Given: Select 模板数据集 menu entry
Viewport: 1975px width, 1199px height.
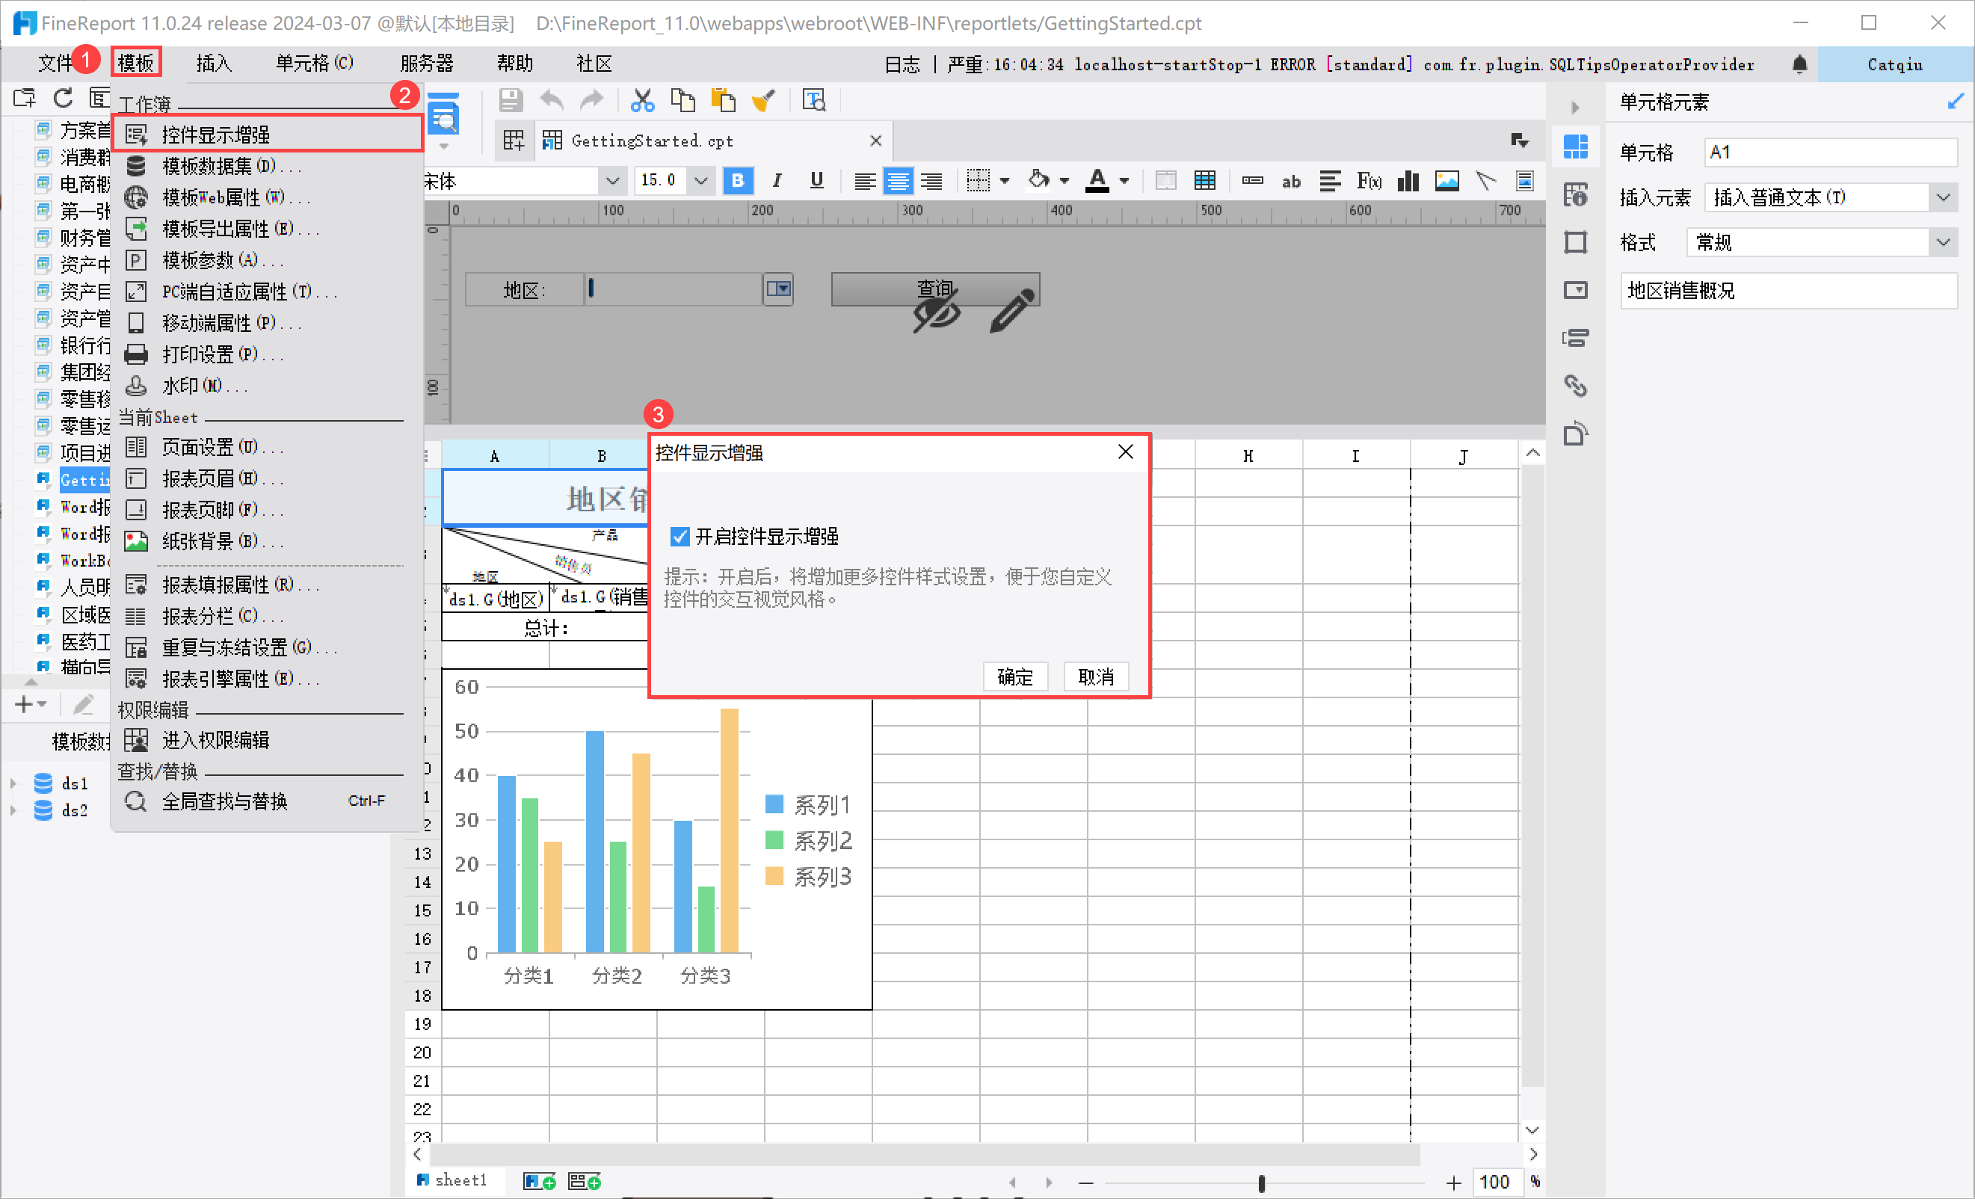Looking at the screenshot, I should click(x=218, y=166).
